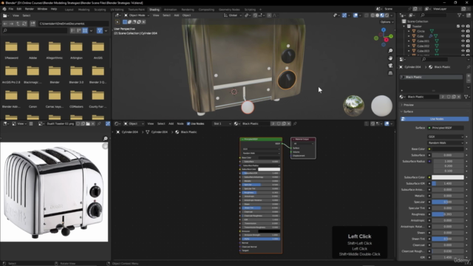Toggle show gizmo button in viewport

344,15
